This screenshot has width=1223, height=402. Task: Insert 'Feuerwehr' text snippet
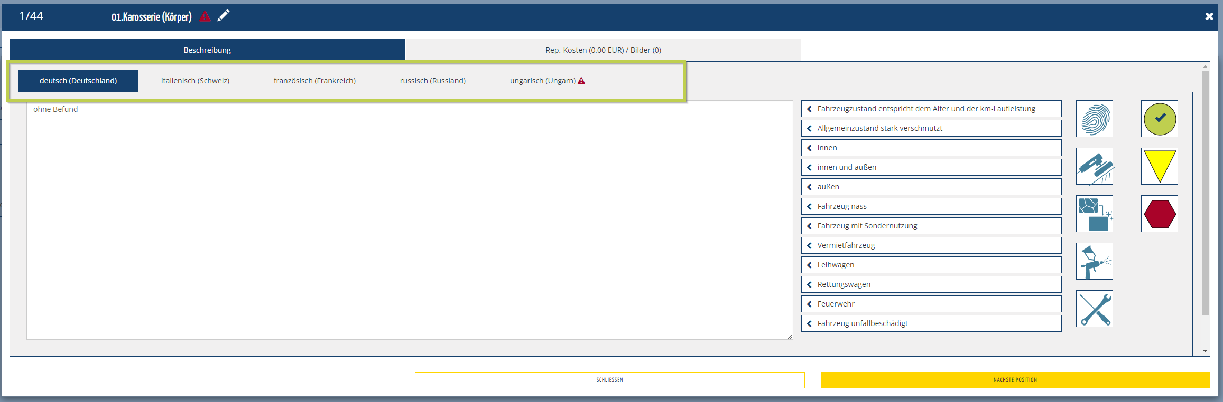pos(931,304)
